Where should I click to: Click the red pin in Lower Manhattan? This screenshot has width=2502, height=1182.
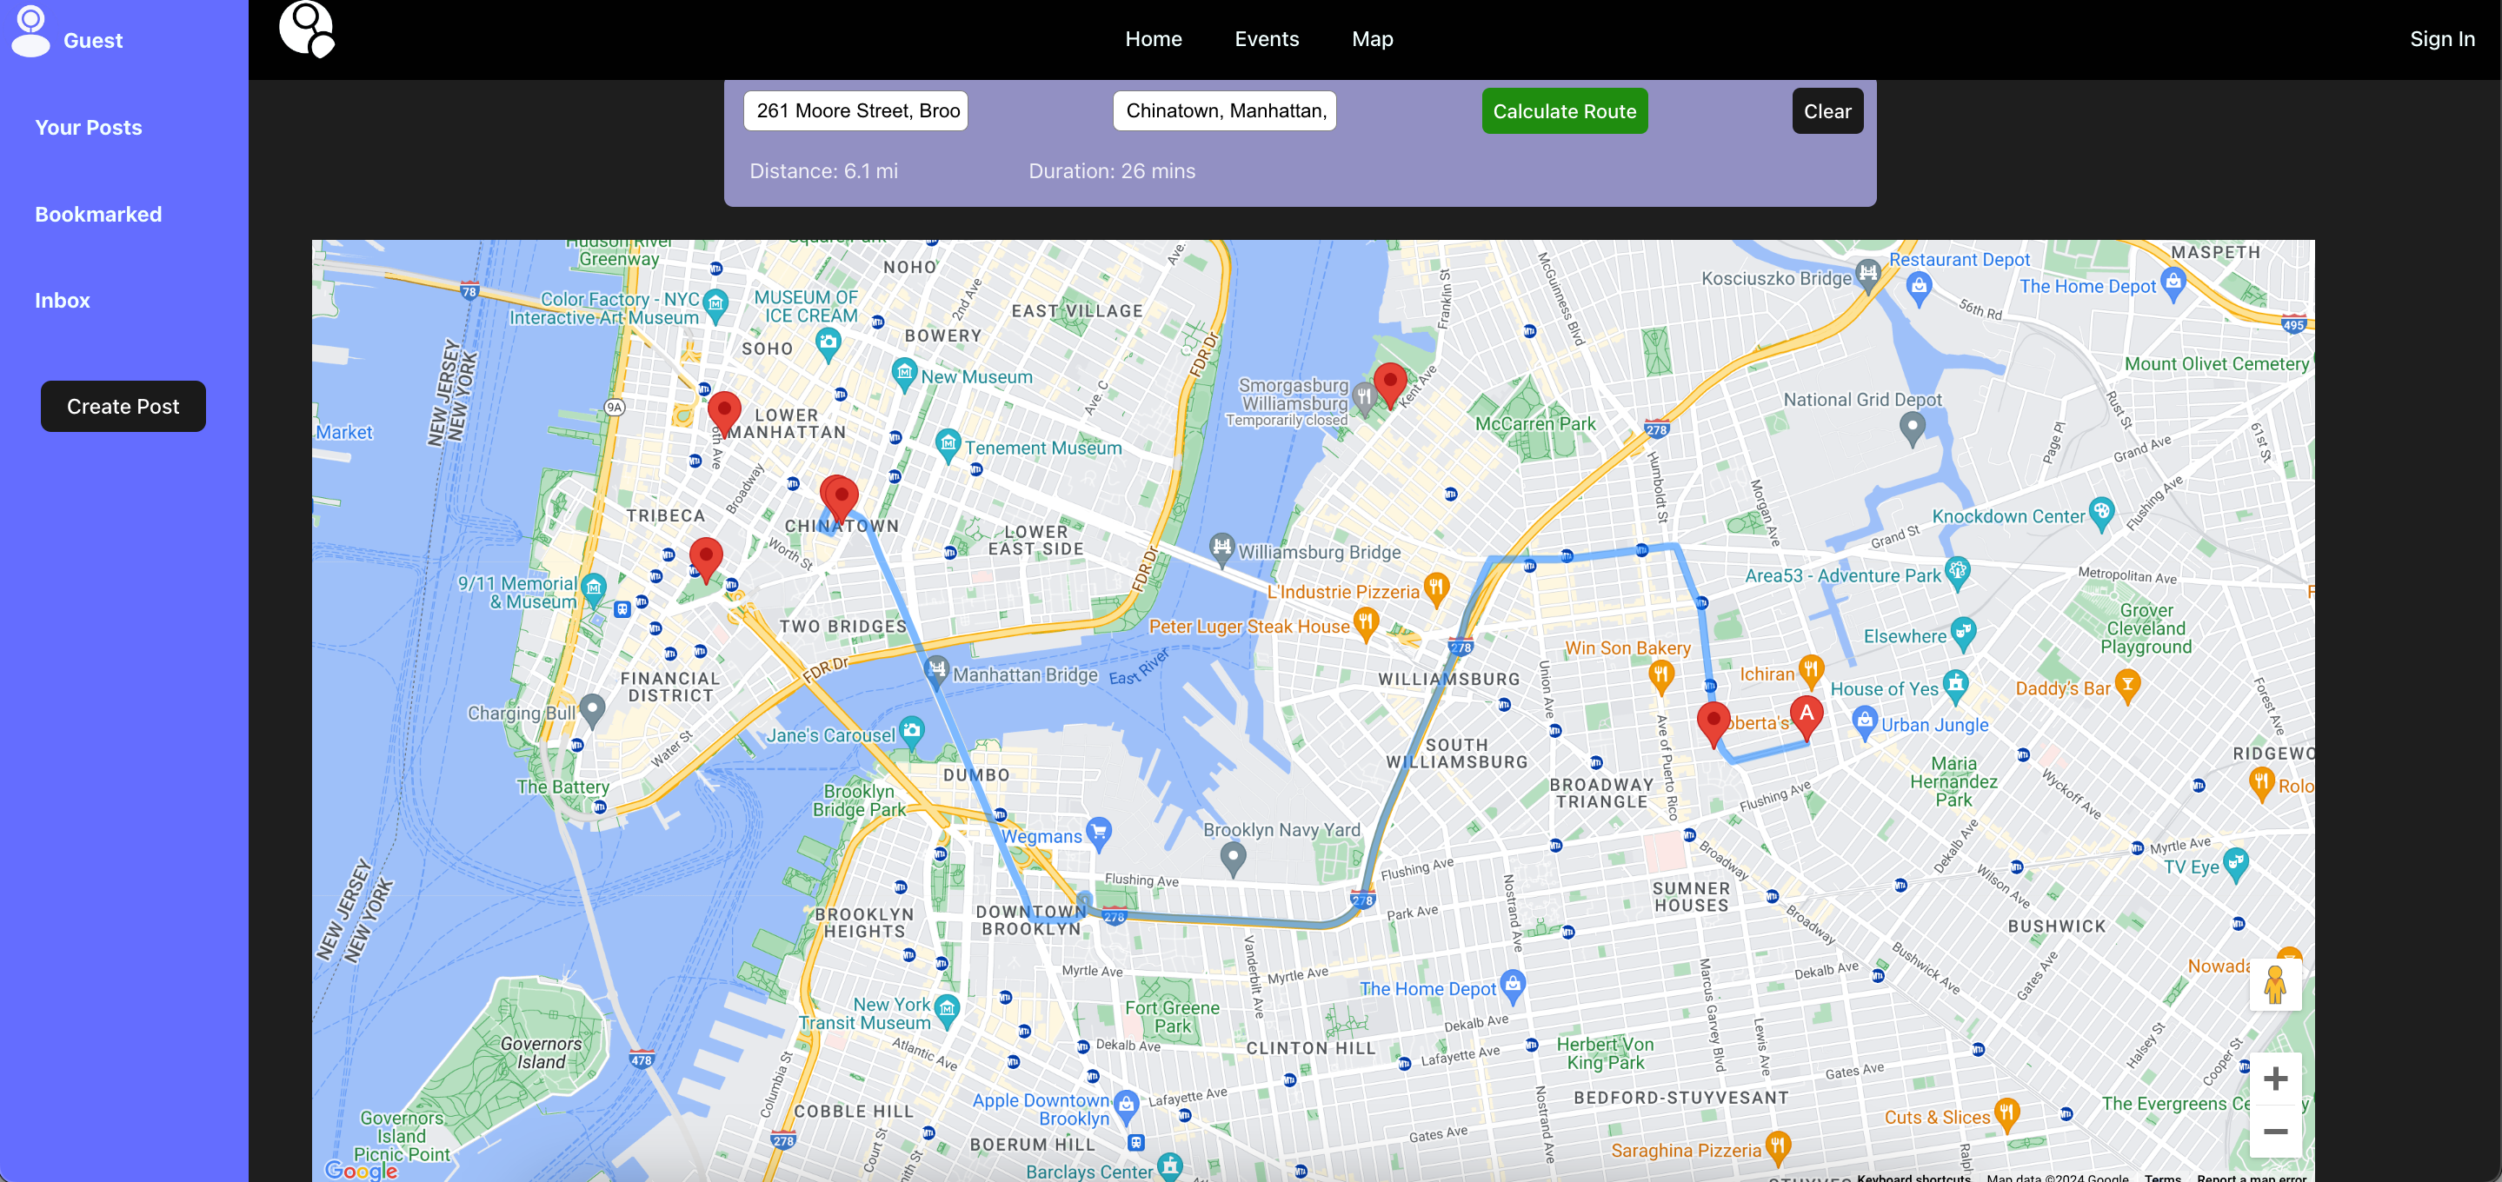point(723,410)
